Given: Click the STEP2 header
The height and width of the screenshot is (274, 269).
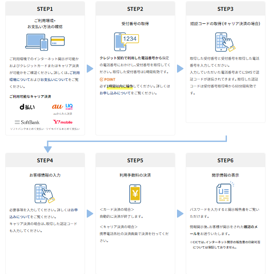Looking at the screenshot, I should (135, 9).
